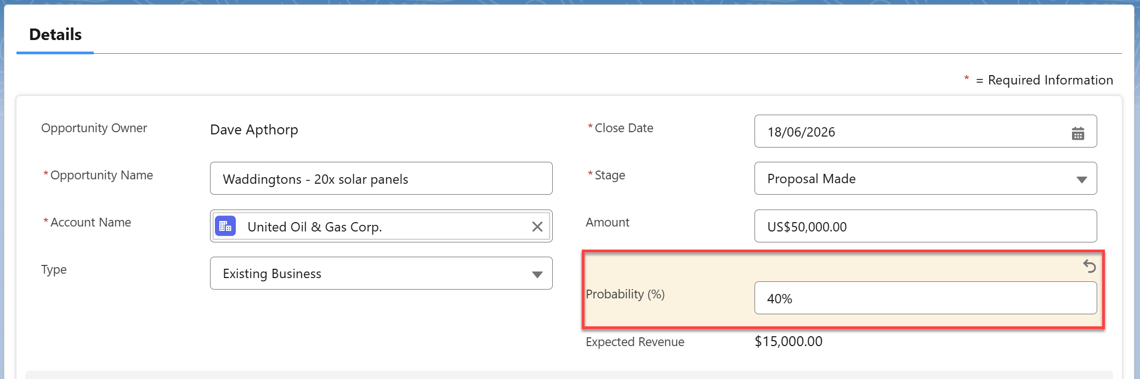The width and height of the screenshot is (1140, 379).
Task: Select the Details tab
Action: point(55,35)
